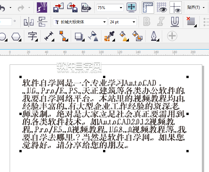The width and height of the screenshot is (209, 172).
Task: Select the Smart Fill tool
Action: pyautogui.click(x=137, y=36)
